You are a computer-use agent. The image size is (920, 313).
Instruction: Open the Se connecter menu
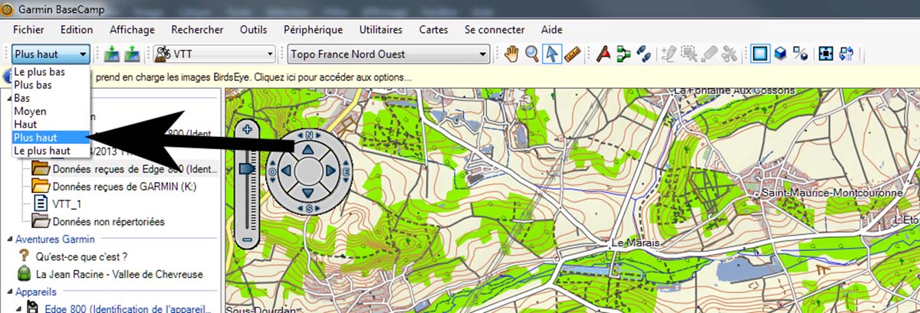[495, 30]
